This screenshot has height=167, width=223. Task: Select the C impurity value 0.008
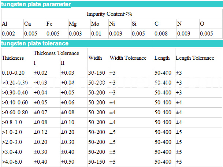point(165,34)
